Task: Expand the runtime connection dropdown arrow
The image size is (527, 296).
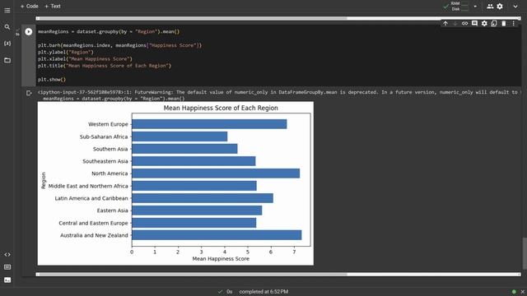Action: [475, 6]
